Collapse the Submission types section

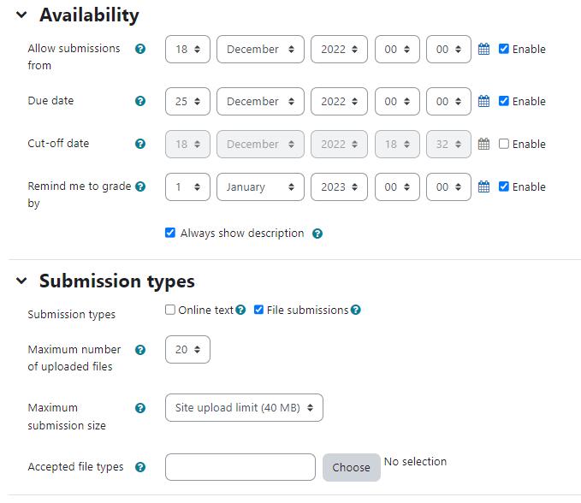point(21,281)
